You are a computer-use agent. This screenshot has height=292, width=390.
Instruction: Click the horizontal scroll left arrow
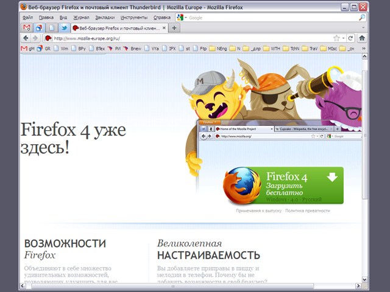(23, 286)
